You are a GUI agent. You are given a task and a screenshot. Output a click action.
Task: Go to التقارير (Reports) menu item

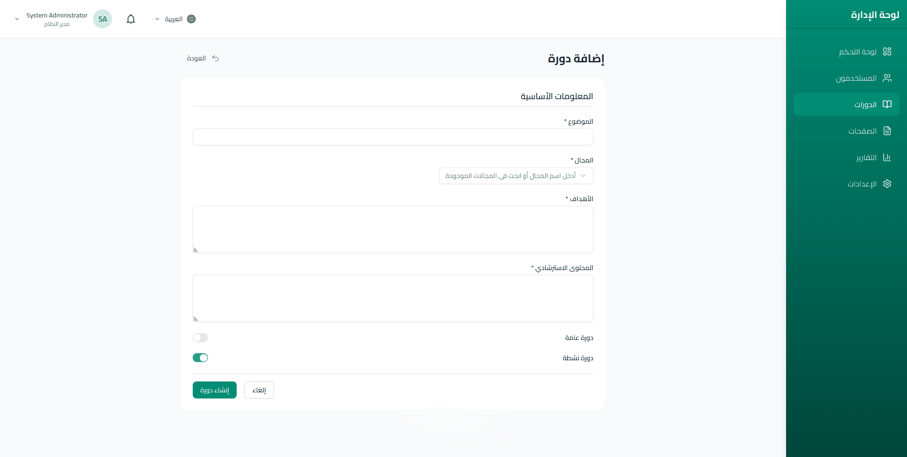click(866, 157)
